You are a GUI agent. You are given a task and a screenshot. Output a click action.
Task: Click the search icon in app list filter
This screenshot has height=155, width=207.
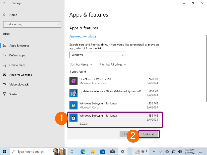click(x=123, y=55)
